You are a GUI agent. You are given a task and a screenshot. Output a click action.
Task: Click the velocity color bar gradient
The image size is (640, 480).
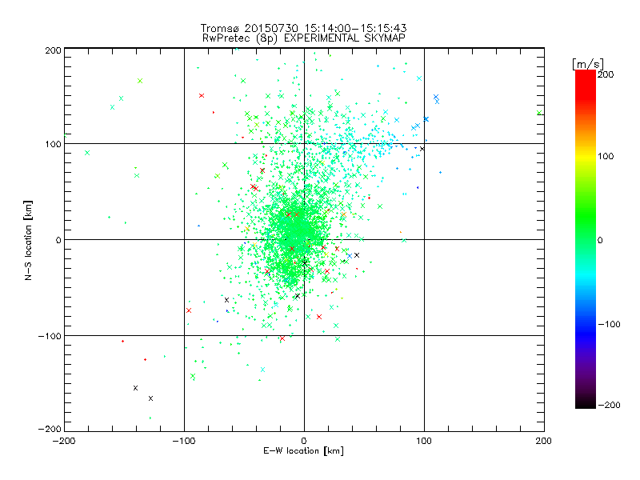[586, 239]
